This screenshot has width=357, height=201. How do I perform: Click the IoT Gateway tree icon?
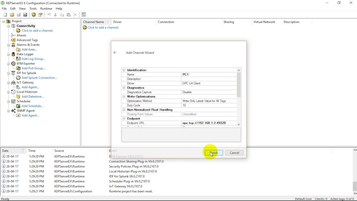tap(13, 83)
